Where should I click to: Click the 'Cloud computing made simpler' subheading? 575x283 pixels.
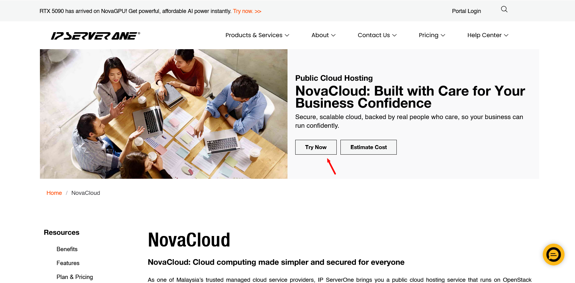[x=276, y=262]
